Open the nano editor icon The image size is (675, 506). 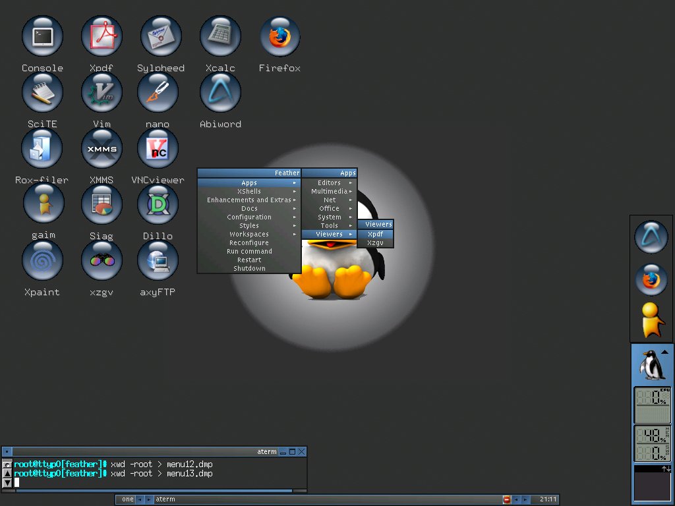point(158,92)
